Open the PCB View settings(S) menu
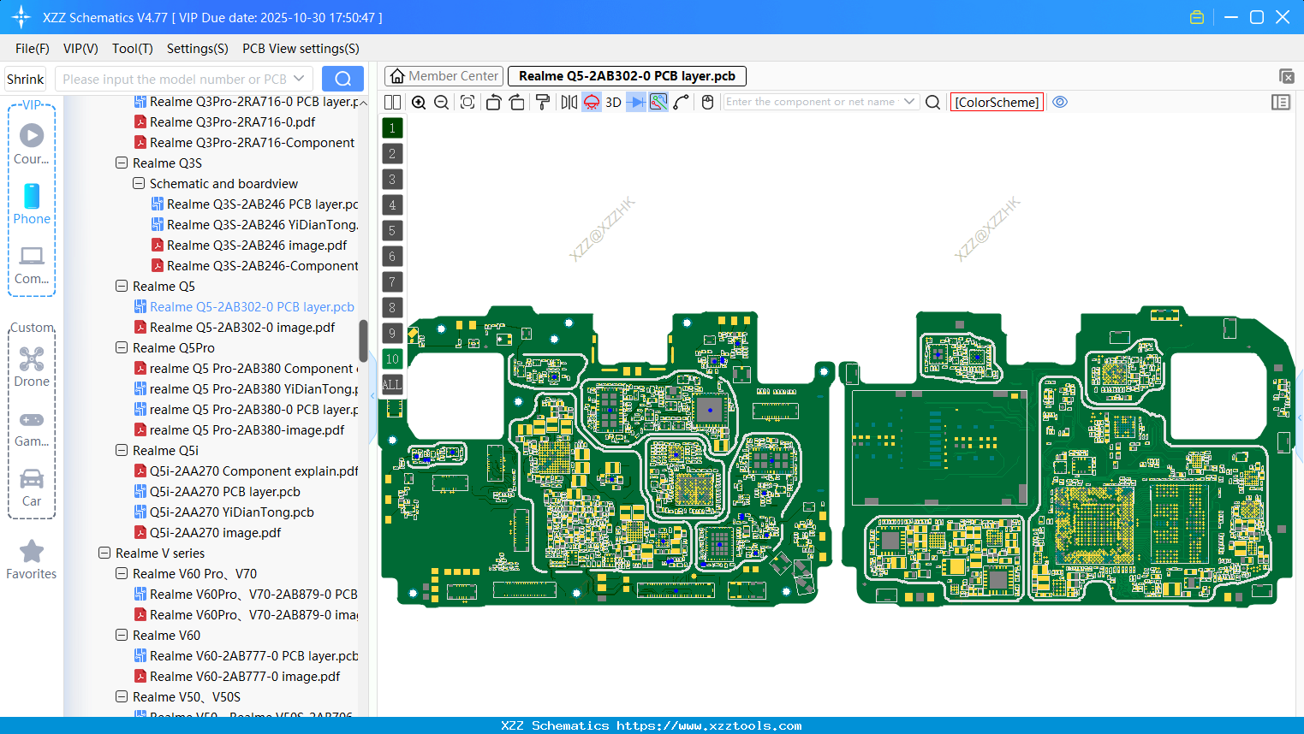The height and width of the screenshot is (734, 1304). click(x=301, y=49)
